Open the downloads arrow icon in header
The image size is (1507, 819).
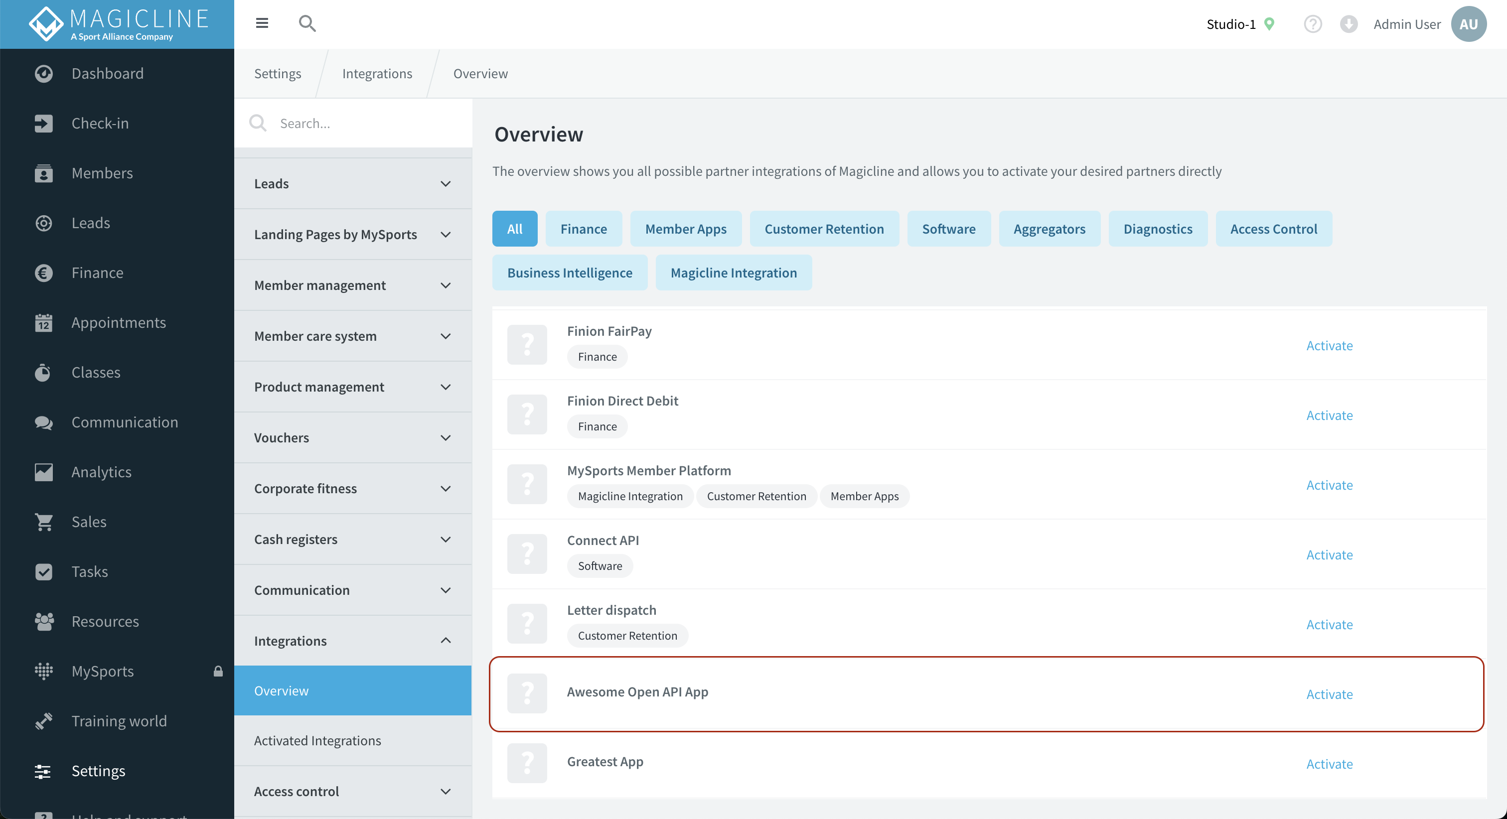1348,24
